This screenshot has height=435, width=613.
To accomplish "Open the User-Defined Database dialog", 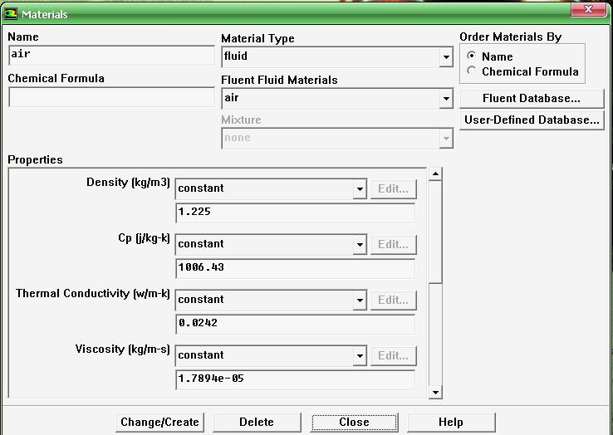I will click(x=531, y=120).
